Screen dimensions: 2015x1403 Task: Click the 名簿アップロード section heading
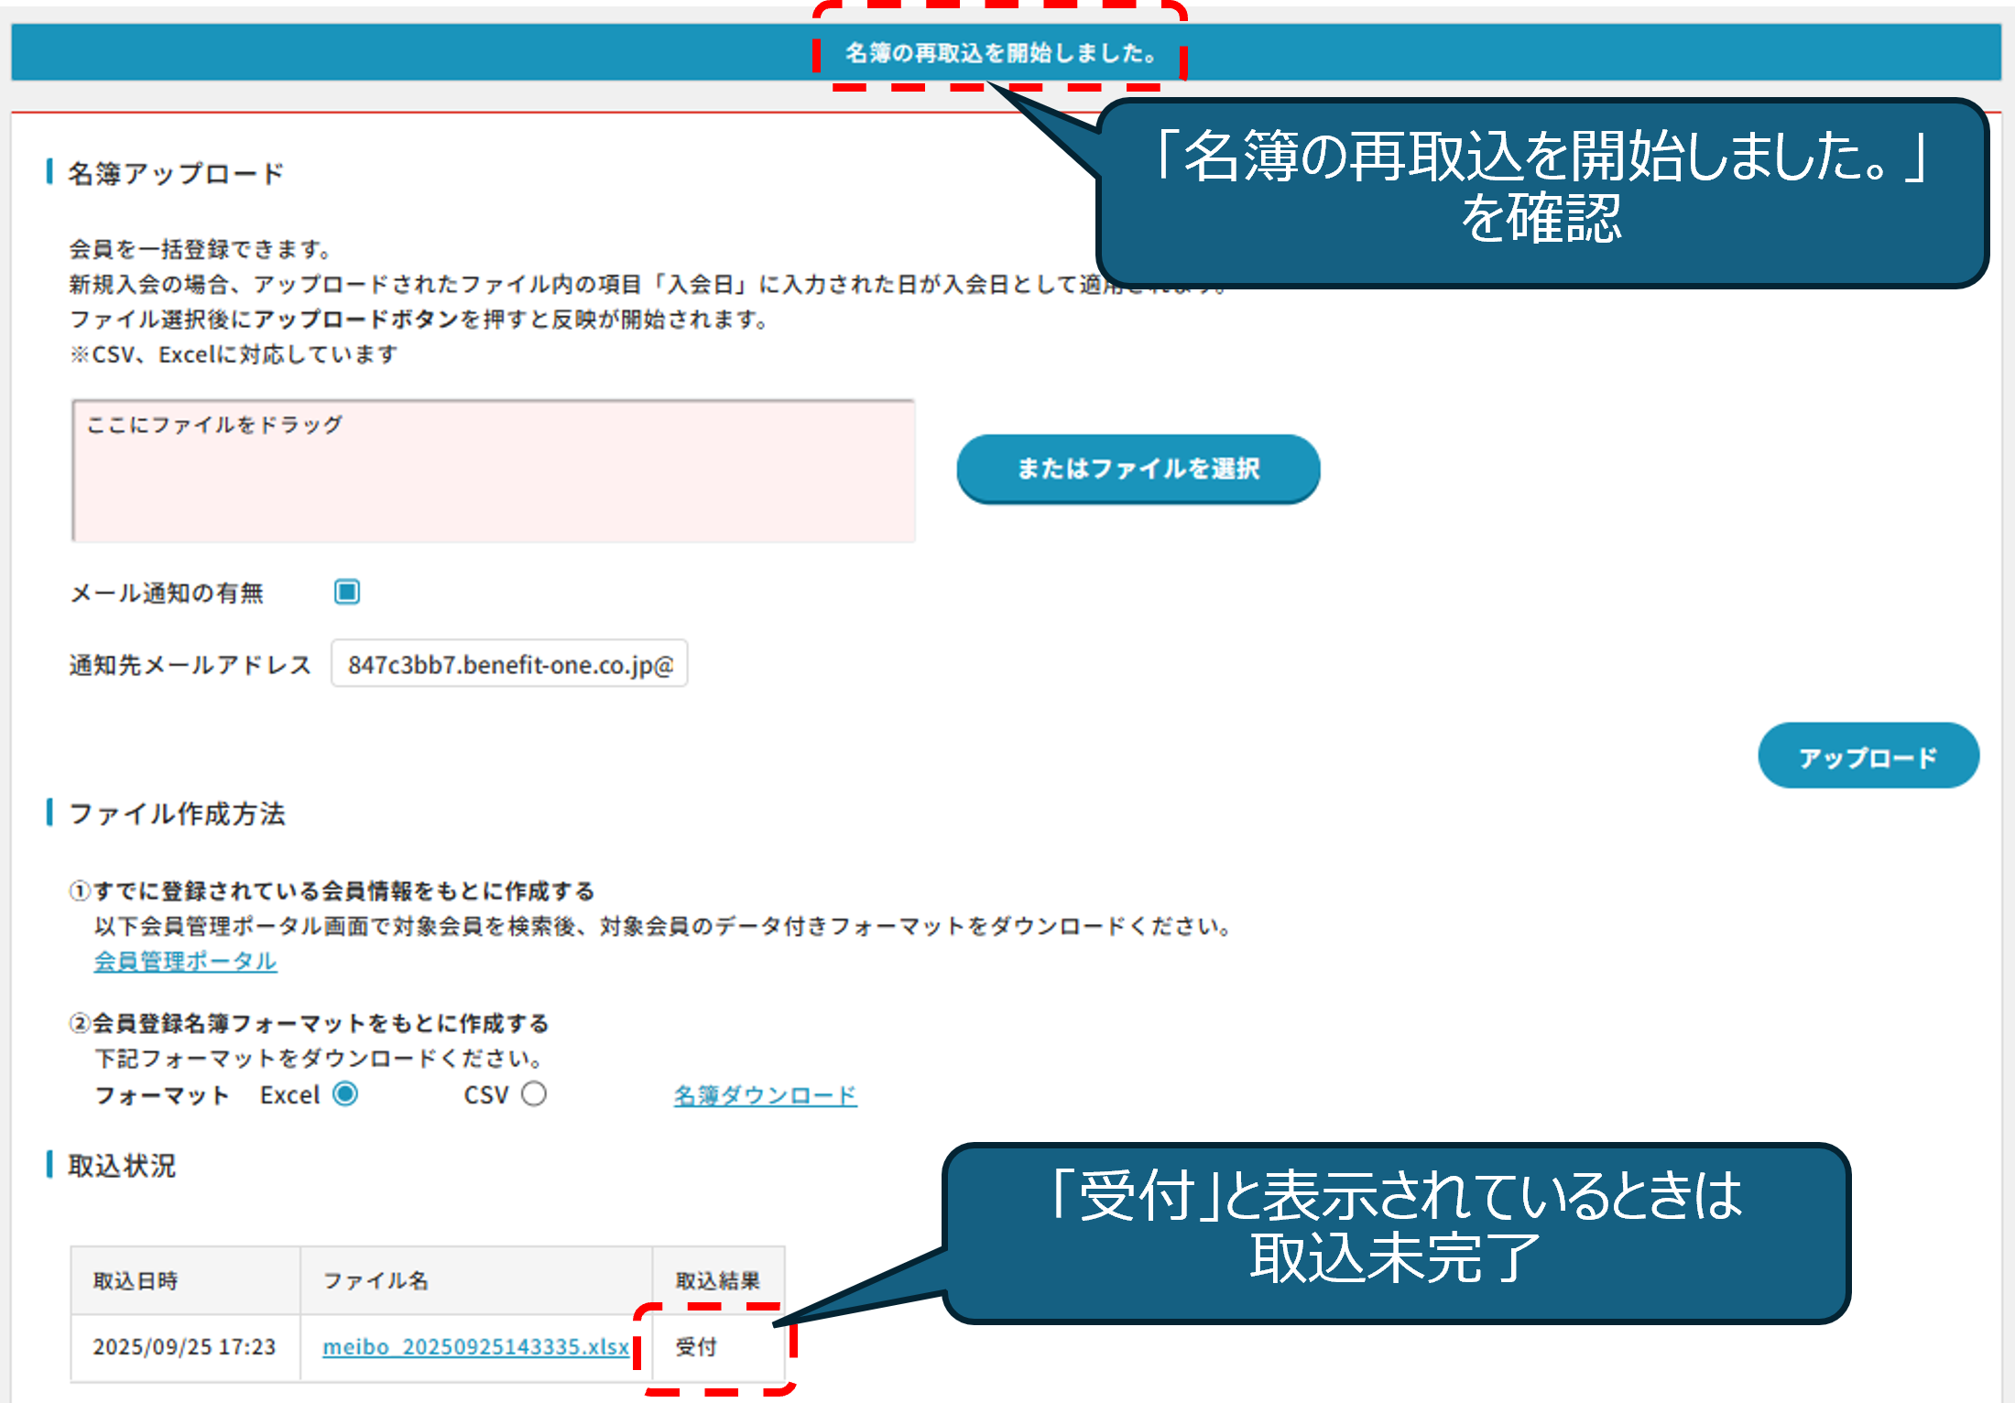tap(176, 173)
